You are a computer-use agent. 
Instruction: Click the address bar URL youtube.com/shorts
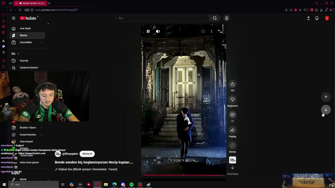57,10
